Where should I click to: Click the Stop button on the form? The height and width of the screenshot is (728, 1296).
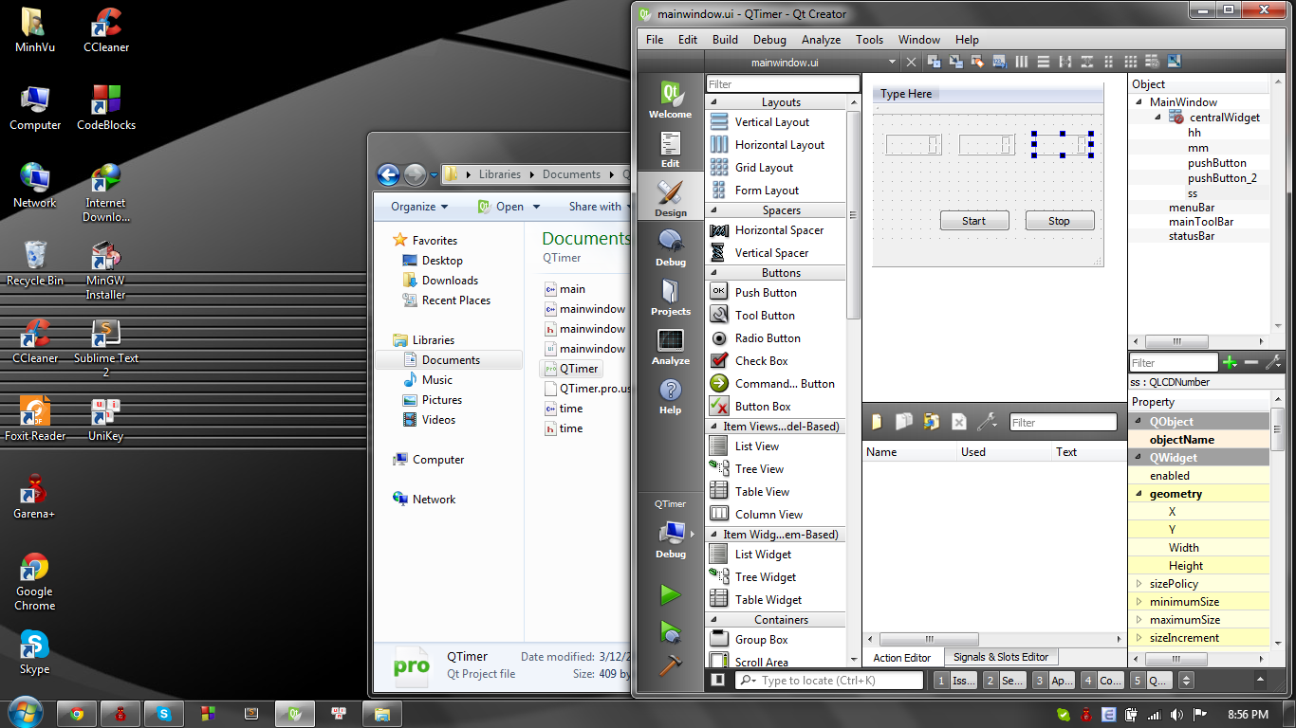click(x=1060, y=221)
